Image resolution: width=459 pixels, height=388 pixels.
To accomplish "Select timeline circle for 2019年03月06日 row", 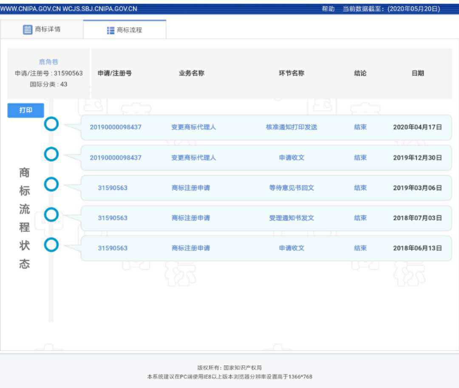I will tap(51, 184).
